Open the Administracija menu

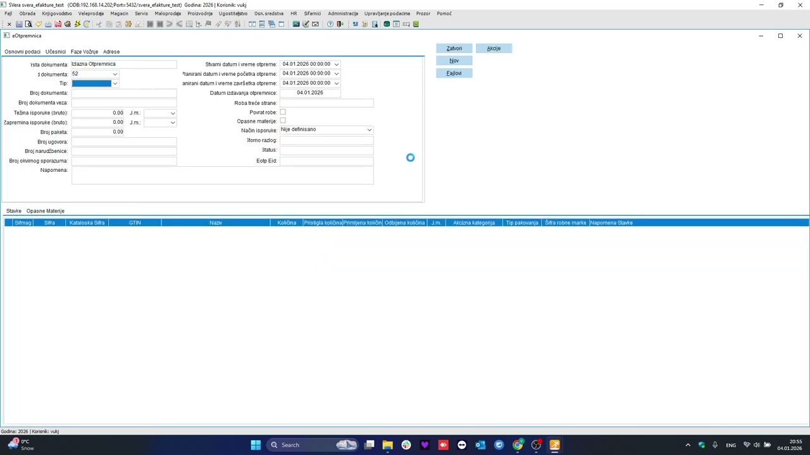[x=343, y=13]
